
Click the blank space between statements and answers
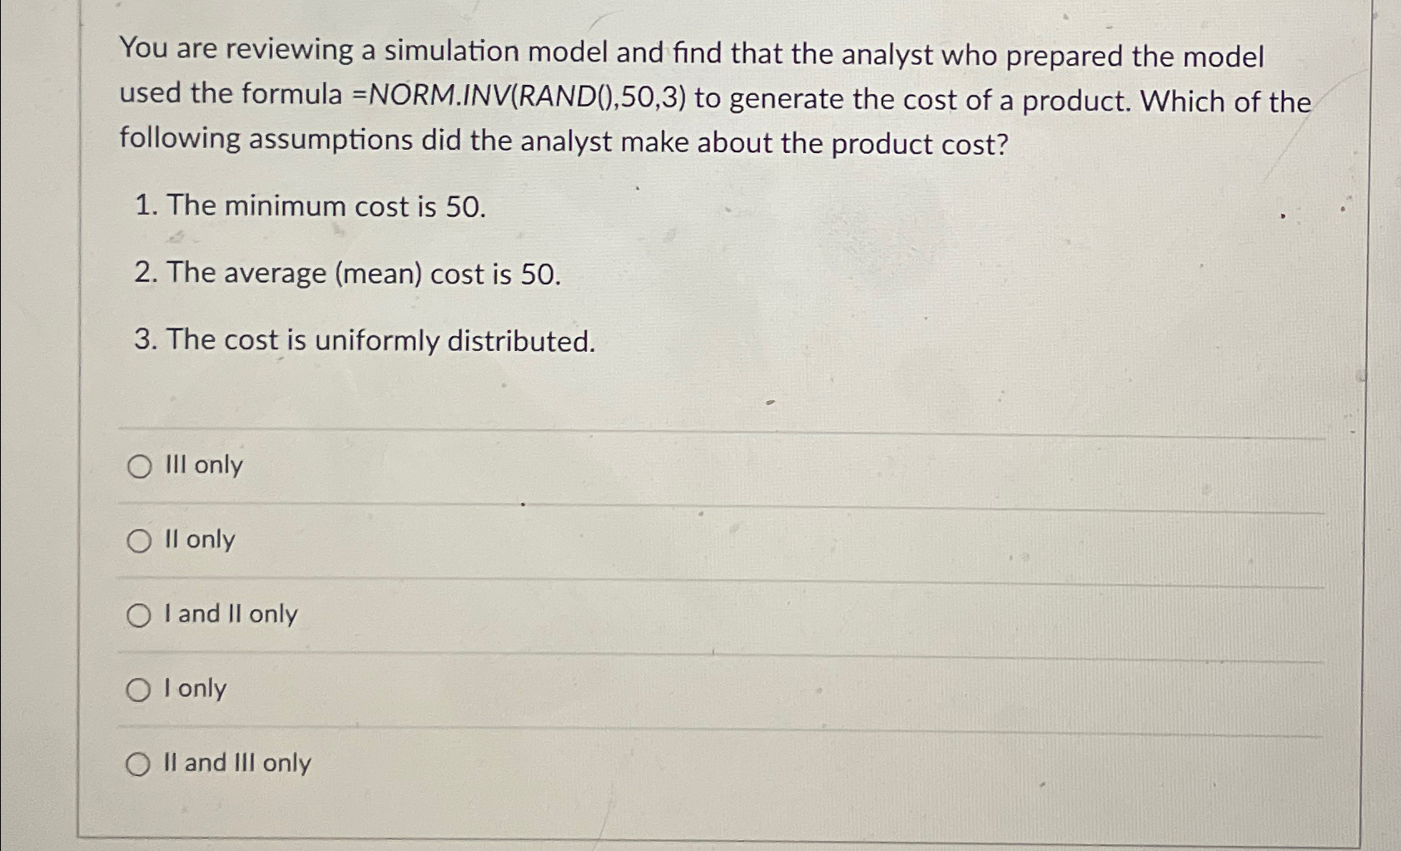(666, 391)
